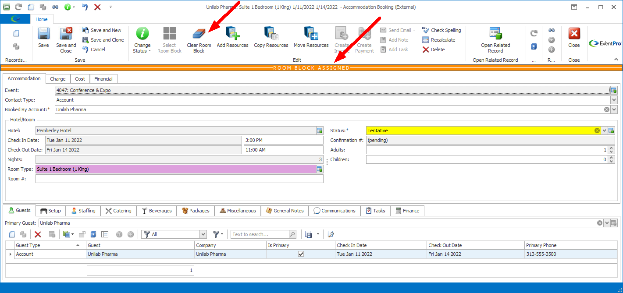This screenshot has height=293, width=623.
Task: Open the Communications tab
Action: (x=335, y=211)
